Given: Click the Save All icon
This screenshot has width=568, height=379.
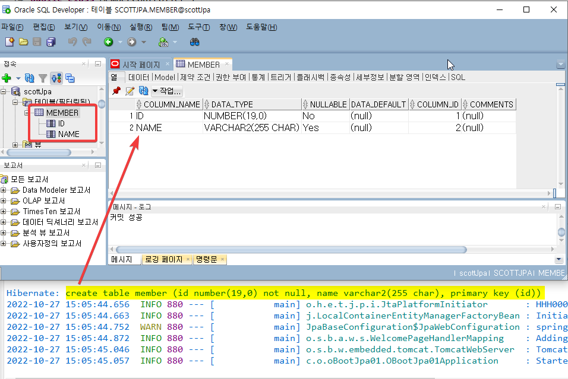Looking at the screenshot, I should 51,42.
